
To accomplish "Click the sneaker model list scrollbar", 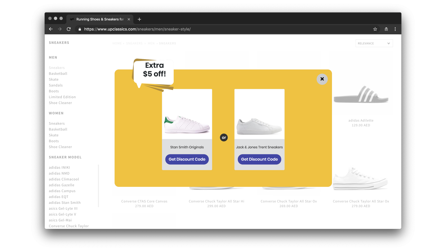I will (x=98, y=186).
